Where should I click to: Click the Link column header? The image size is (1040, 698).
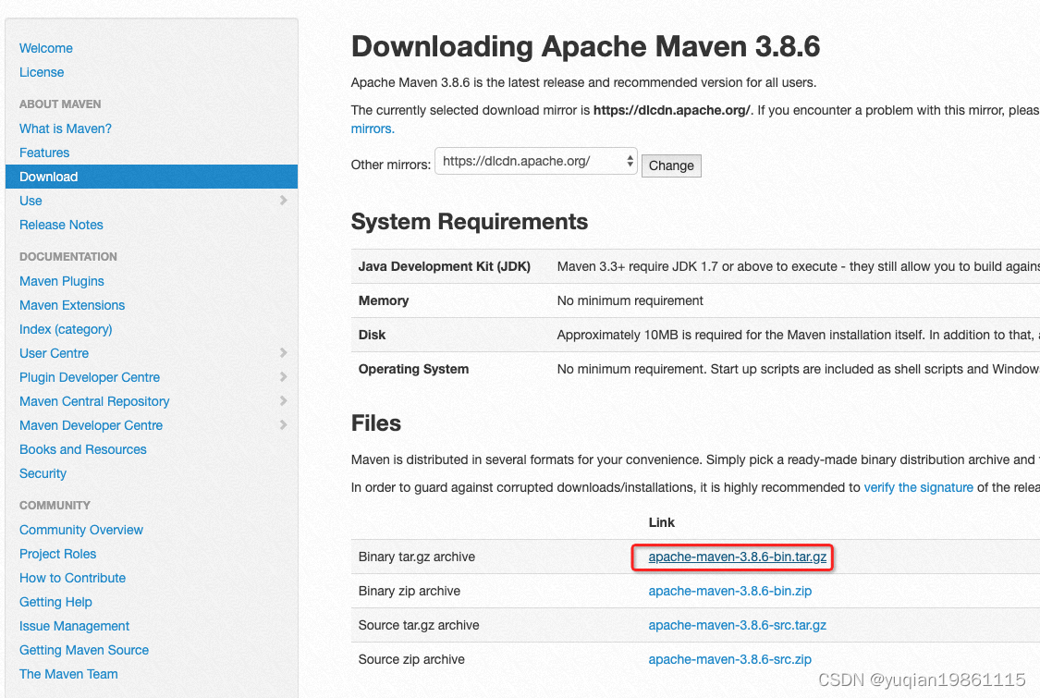pyautogui.click(x=661, y=523)
